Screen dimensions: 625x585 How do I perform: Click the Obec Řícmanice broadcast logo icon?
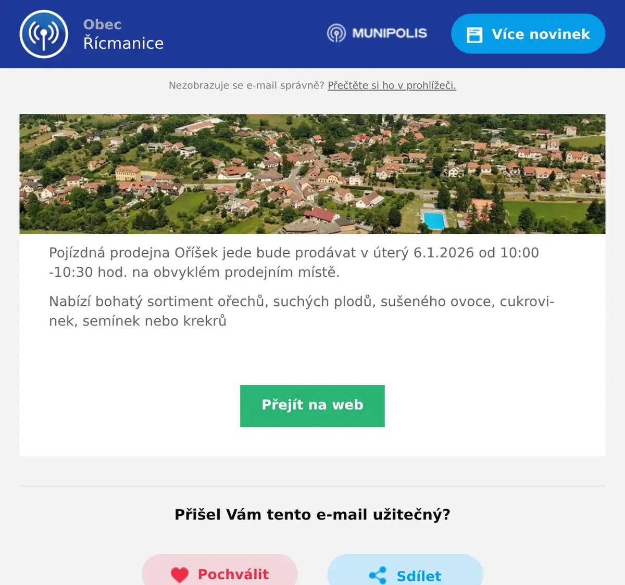(x=44, y=34)
